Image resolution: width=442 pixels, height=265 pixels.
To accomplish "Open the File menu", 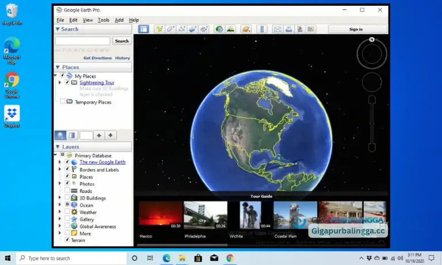I will 60,20.
